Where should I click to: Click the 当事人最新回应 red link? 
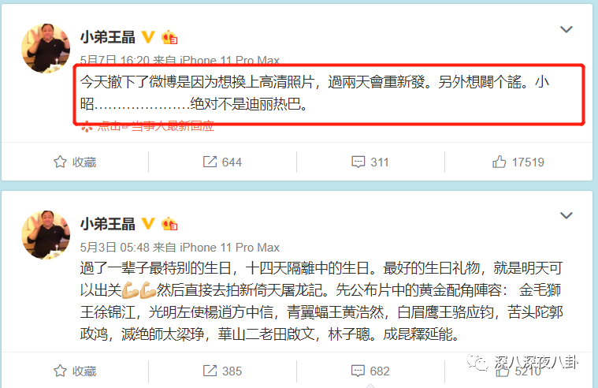pos(173,126)
